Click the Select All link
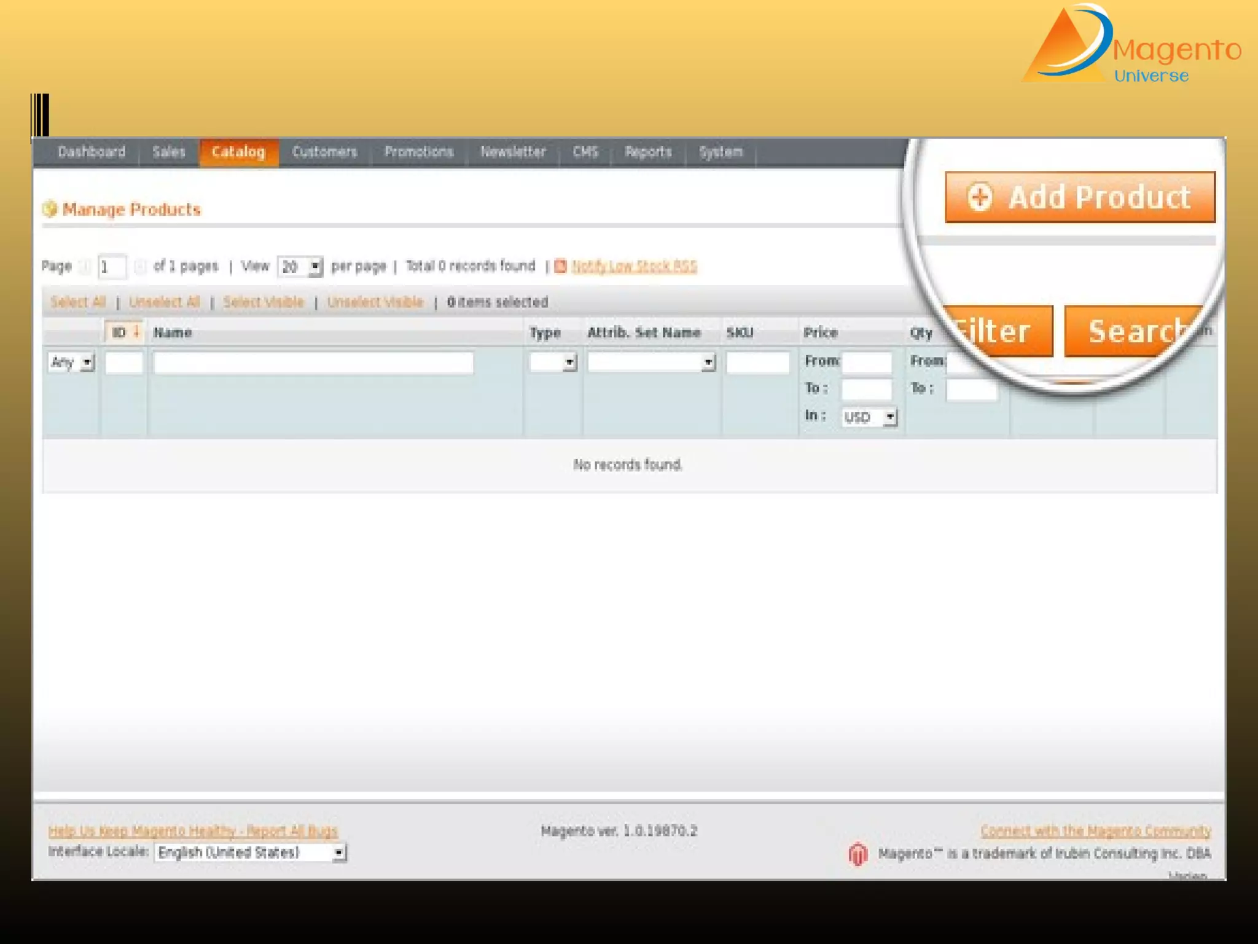The width and height of the screenshot is (1258, 944). tap(78, 302)
